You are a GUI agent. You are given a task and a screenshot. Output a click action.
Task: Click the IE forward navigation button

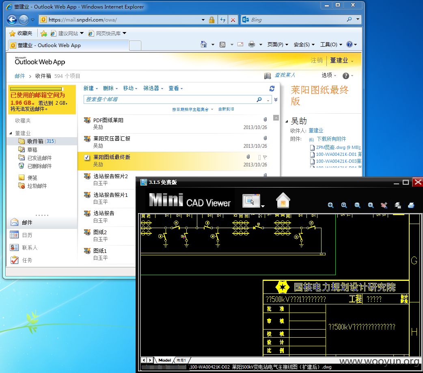coord(24,20)
